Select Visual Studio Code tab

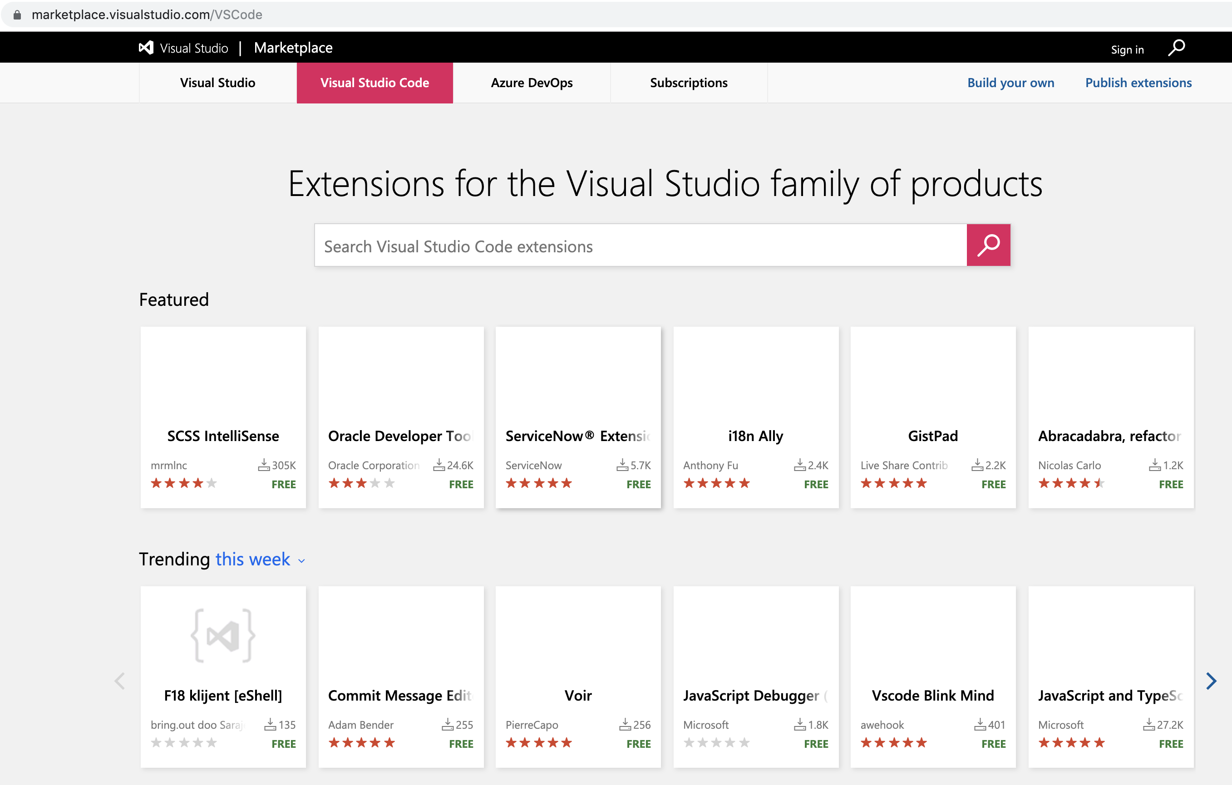coord(375,83)
